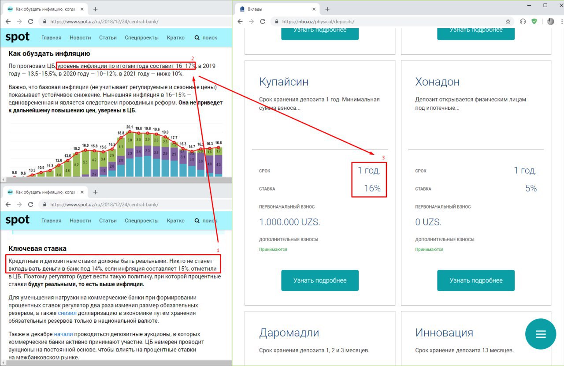Reload the nbu.uz deposits page

(x=263, y=21)
